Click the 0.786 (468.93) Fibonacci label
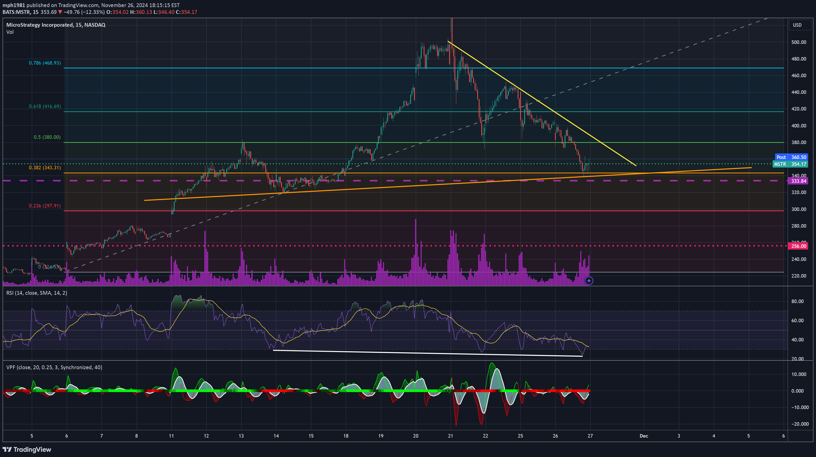The width and height of the screenshot is (816, 457). click(x=45, y=63)
